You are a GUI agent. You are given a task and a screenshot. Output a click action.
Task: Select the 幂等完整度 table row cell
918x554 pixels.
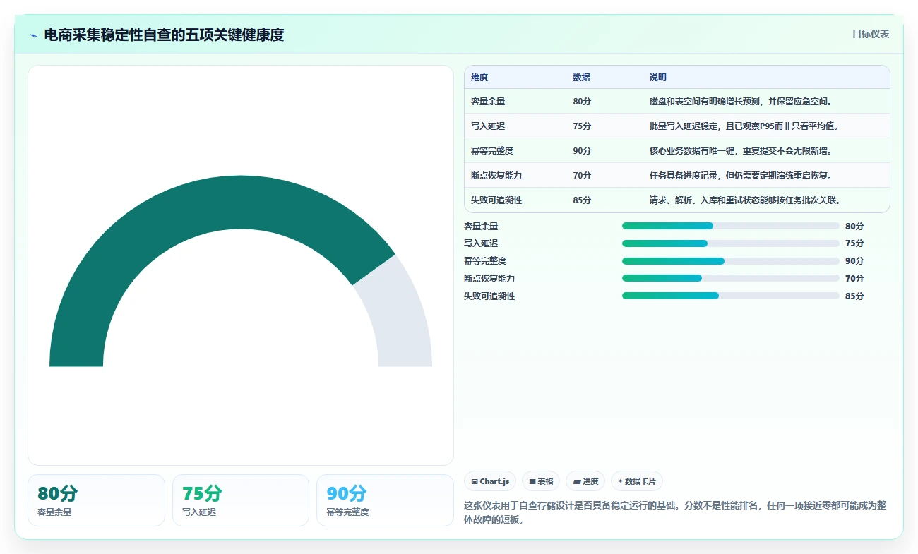tap(492, 151)
